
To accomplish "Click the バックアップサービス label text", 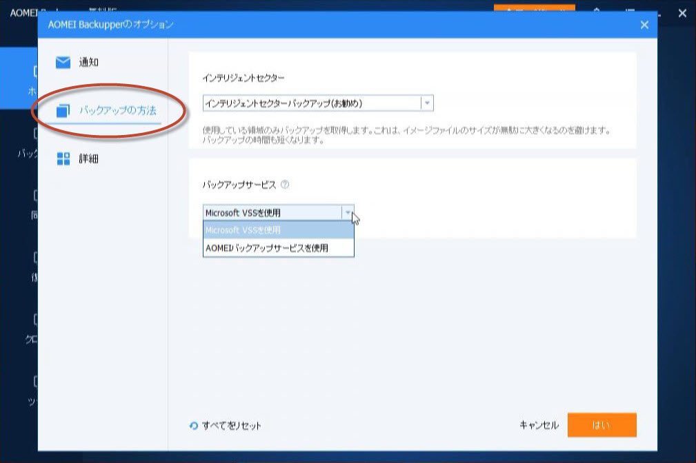I will point(239,185).
